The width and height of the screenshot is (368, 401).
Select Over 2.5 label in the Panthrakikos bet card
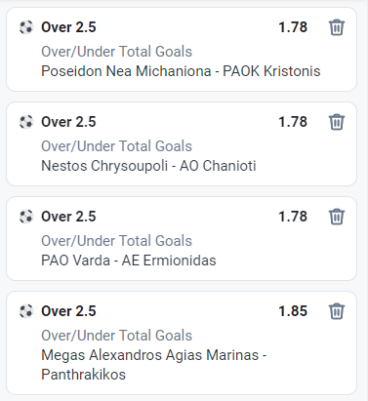pyautogui.click(x=68, y=311)
